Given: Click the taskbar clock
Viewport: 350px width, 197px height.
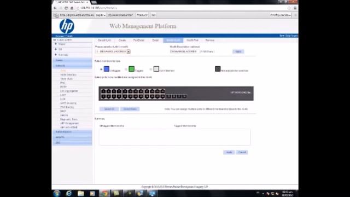Looking at the screenshot, I should coord(288,193).
